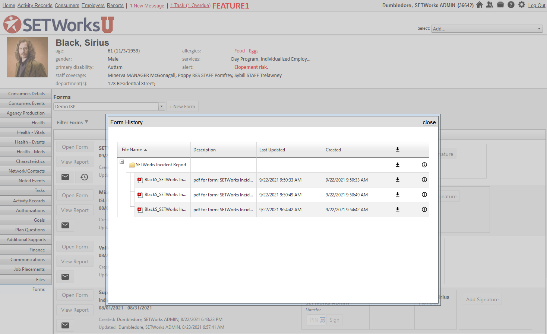Open Employers top menu
Viewport: 547px width, 334px height.
point(93,6)
